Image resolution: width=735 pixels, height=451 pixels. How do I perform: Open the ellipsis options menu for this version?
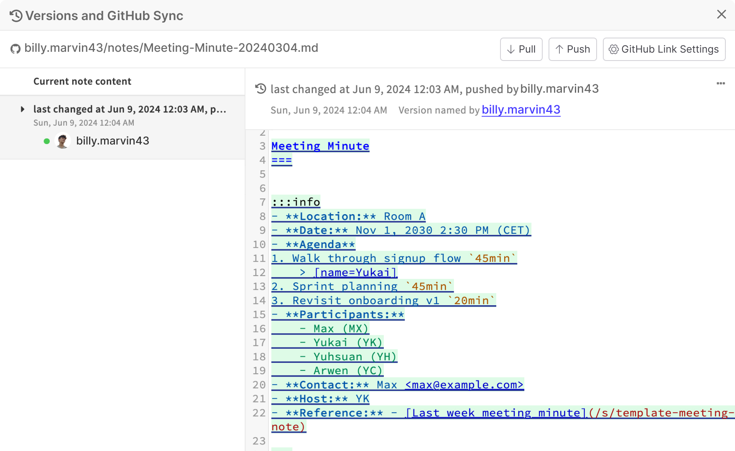720,84
